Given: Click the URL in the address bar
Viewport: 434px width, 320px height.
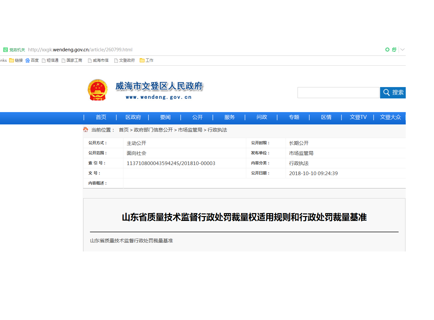Looking at the screenshot, I should [80, 50].
